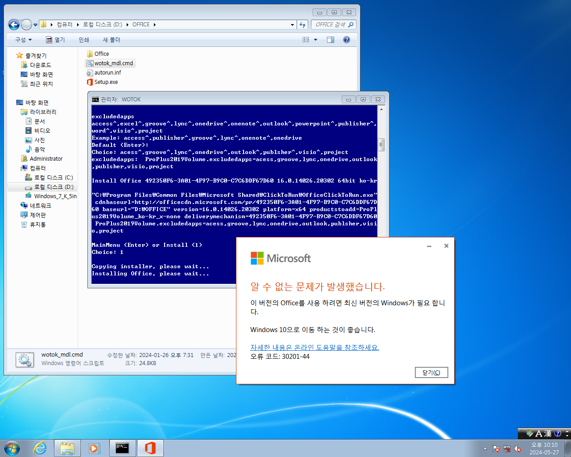Open the 비디오 library

tap(38, 131)
